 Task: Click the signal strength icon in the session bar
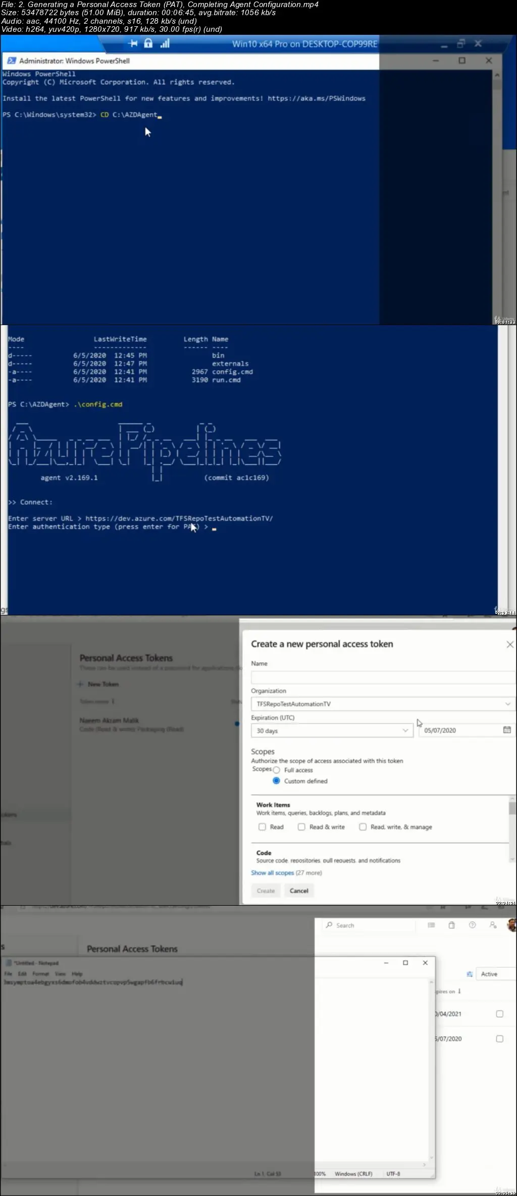(165, 43)
